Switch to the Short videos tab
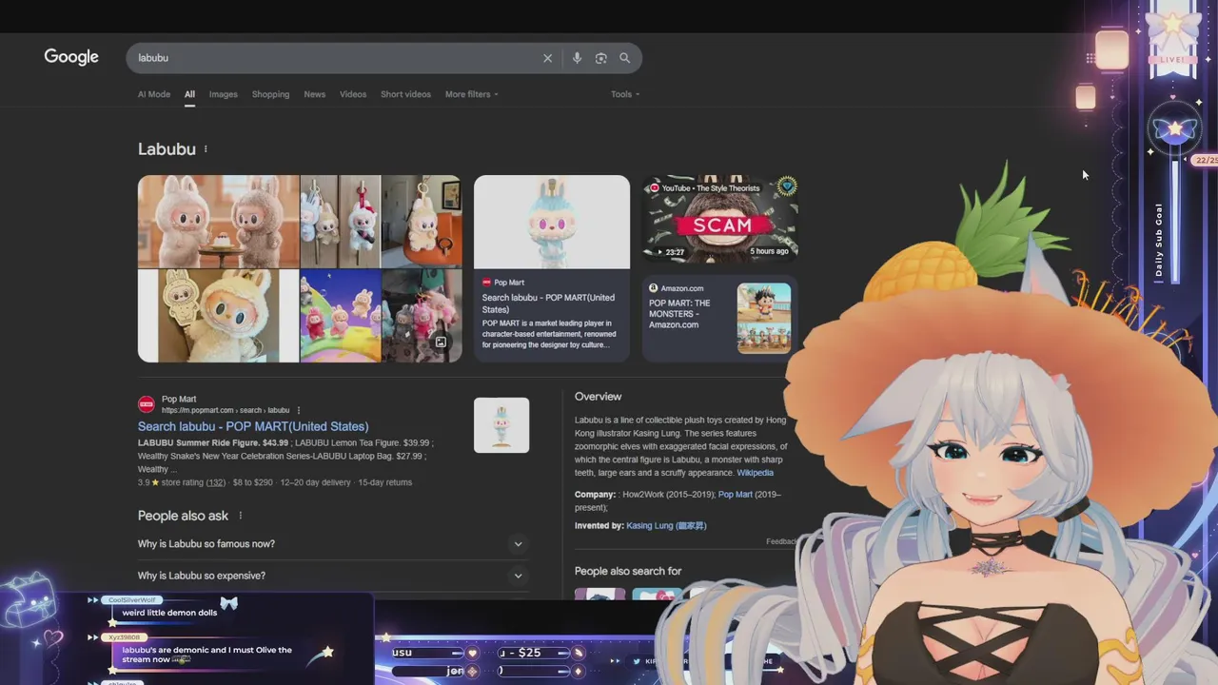Image resolution: width=1218 pixels, height=685 pixels. (405, 94)
